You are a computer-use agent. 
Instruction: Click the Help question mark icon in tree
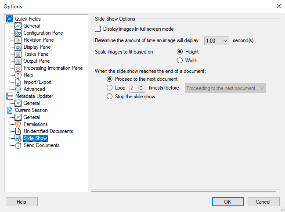(x=18, y=75)
